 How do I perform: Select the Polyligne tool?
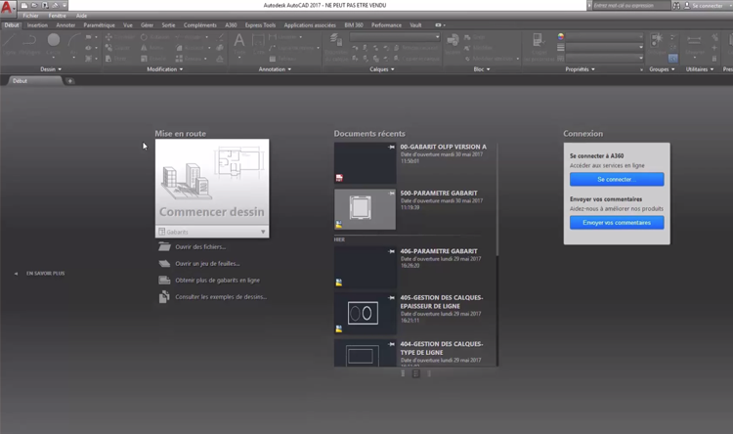pos(30,43)
